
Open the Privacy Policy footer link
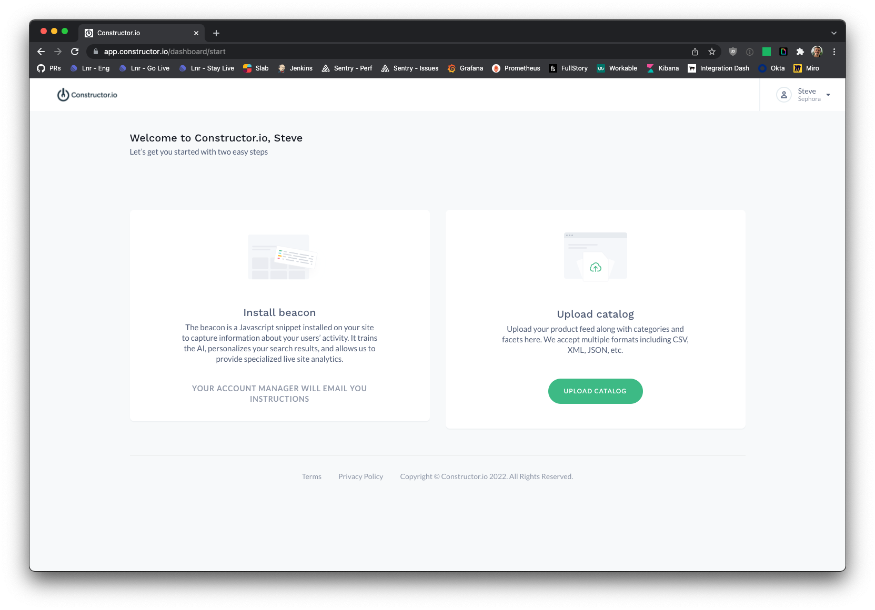[360, 476]
